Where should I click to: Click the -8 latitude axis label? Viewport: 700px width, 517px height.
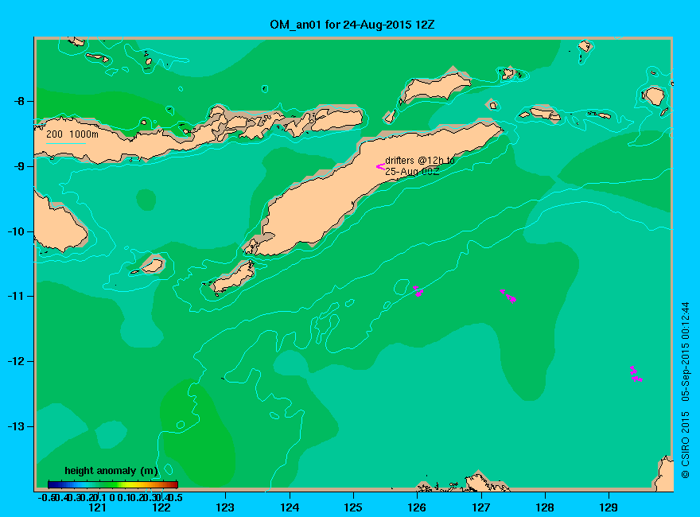click(x=20, y=101)
